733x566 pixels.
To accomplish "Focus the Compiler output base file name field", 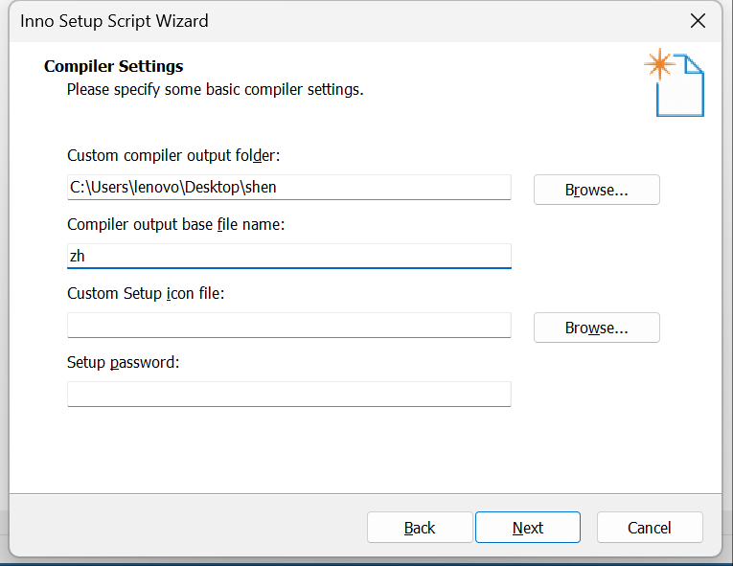I will pyautogui.click(x=289, y=256).
